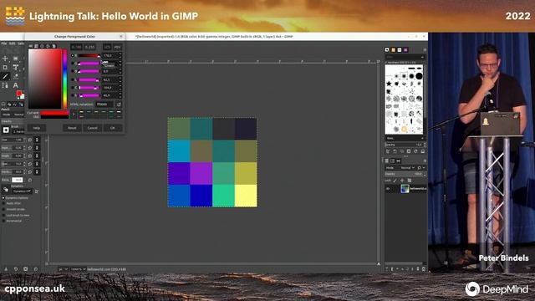Screen dimensions: 535x301
Task: Select the G channel radio button
Action: coord(73,64)
